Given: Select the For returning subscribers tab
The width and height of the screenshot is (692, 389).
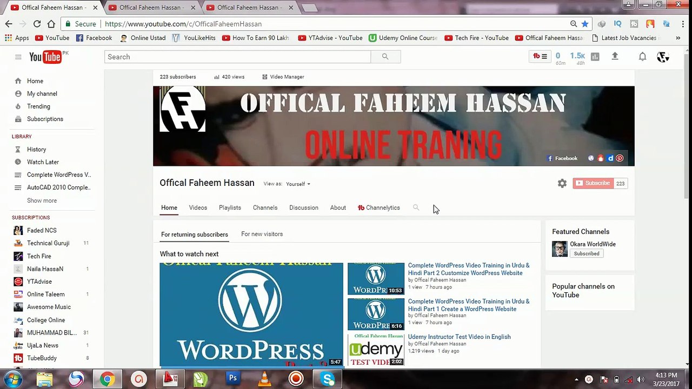Looking at the screenshot, I should coord(195,234).
